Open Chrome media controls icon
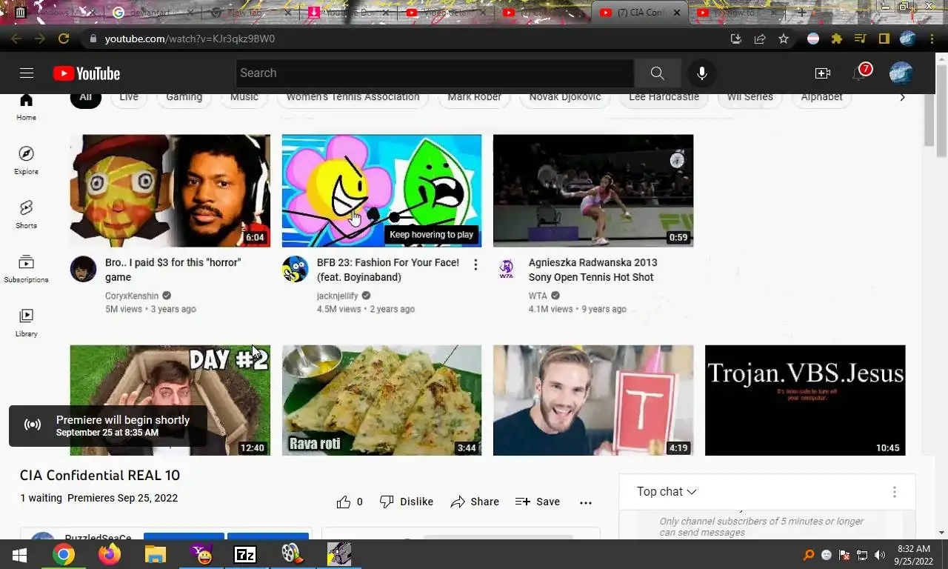 (861, 39)
